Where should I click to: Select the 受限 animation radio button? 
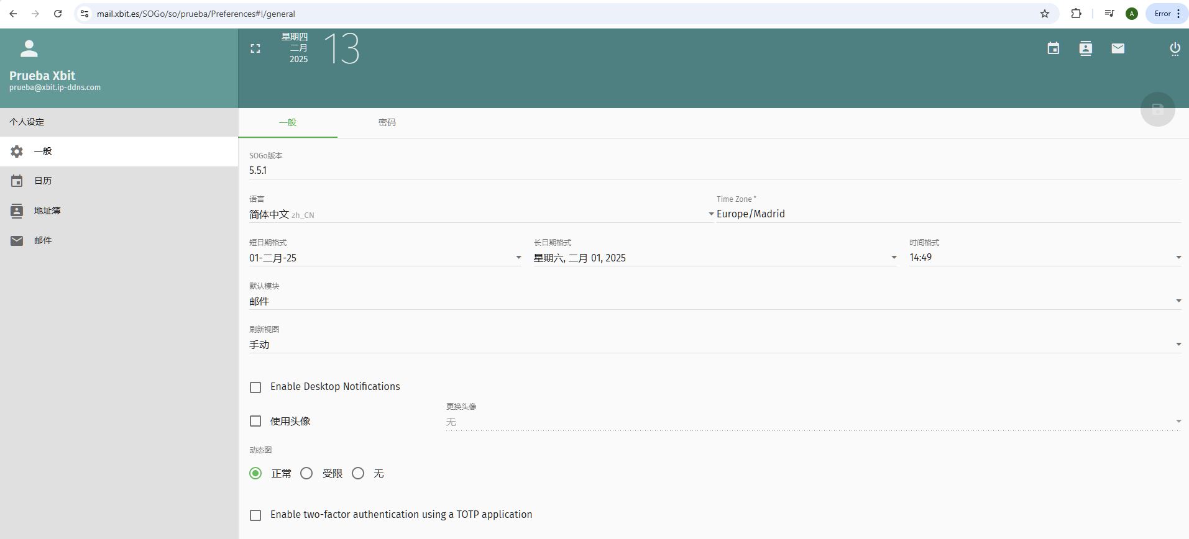[306, 473]
